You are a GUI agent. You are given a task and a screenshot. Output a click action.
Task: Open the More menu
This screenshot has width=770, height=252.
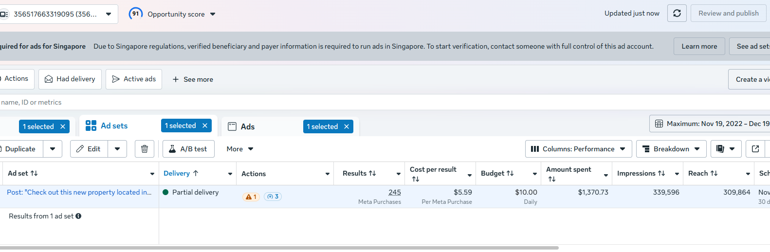[x=239, y=149]
